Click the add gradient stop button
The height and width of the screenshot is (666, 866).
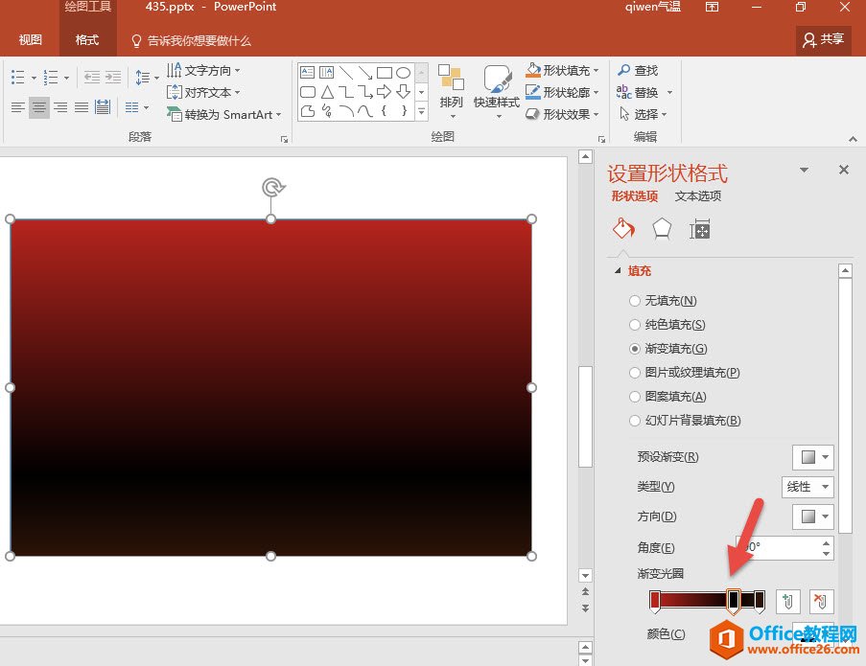click(x=787, y=602)
